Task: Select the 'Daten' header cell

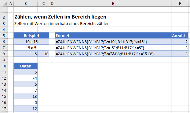Action: 26,66
